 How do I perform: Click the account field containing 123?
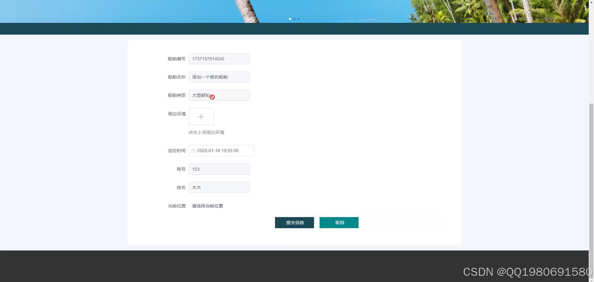click(219, 169)
